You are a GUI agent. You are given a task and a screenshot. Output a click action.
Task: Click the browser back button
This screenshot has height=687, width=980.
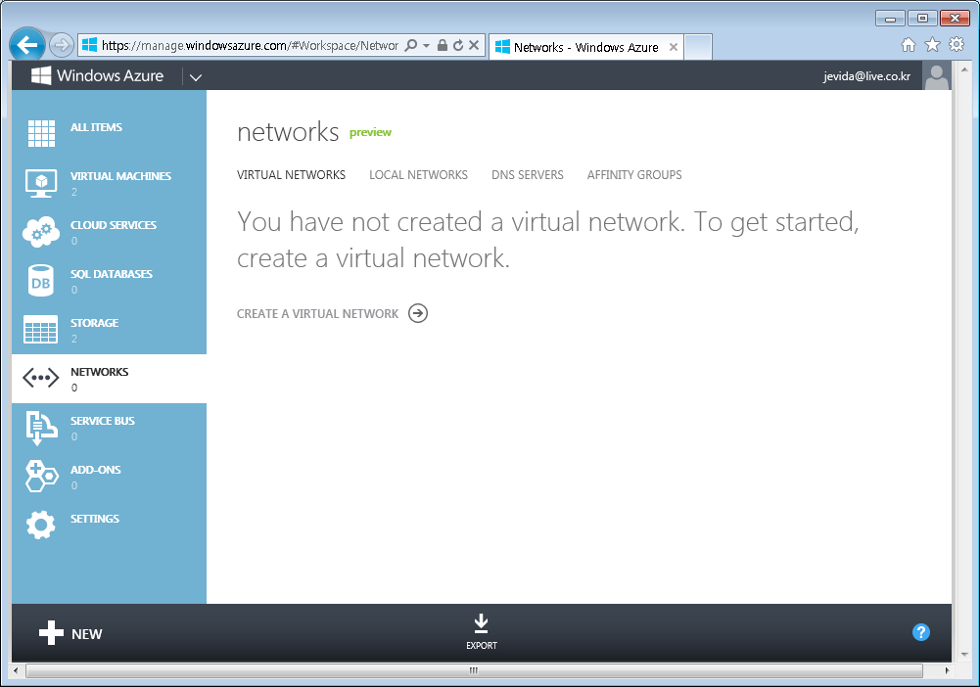tap(27, 45)
